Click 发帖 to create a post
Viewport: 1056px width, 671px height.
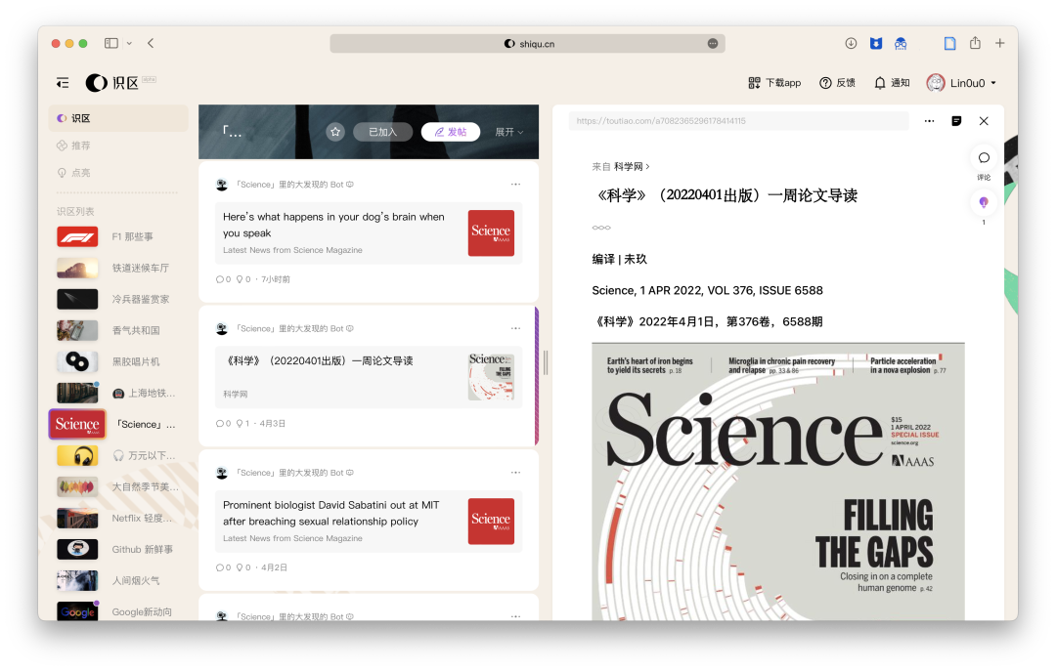click(x=451, y=132)
